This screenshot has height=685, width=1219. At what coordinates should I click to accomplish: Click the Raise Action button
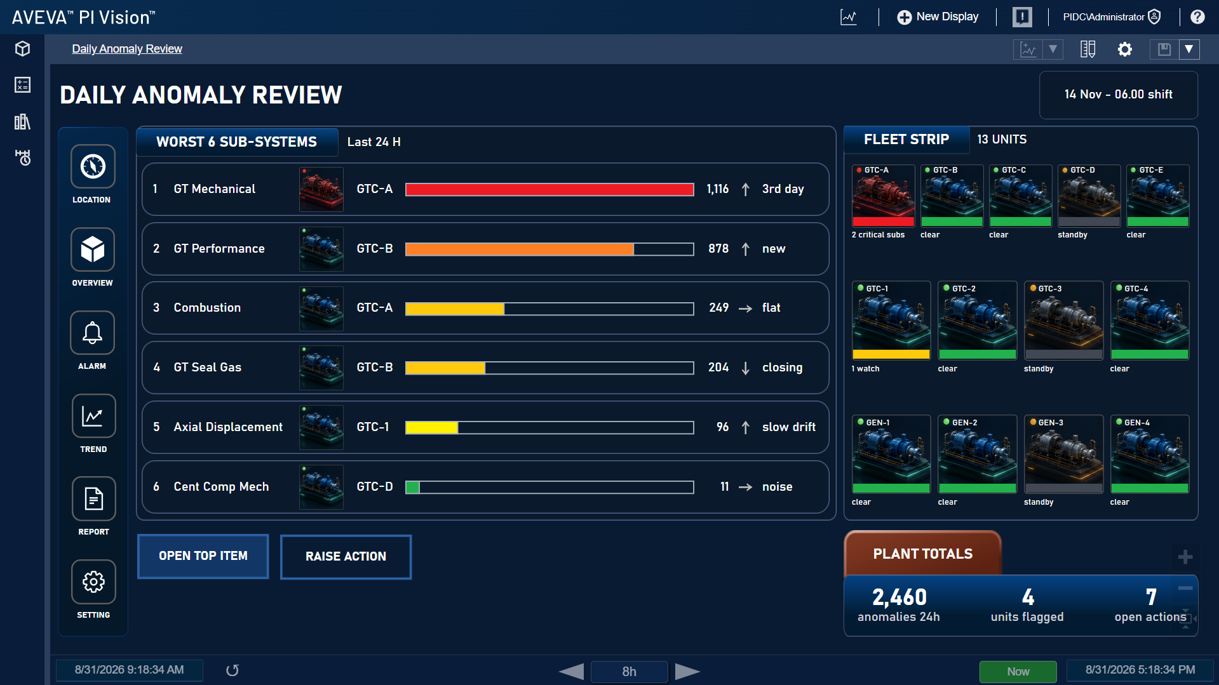346,557
